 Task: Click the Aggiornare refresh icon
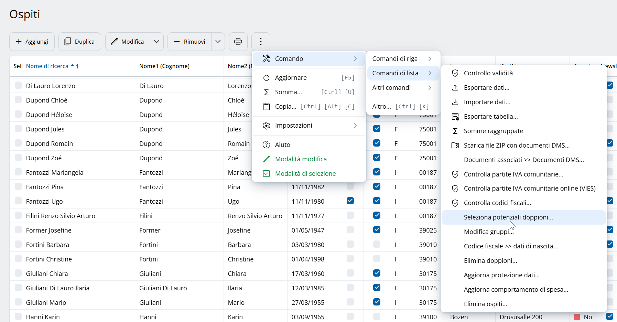pos(266,78)
